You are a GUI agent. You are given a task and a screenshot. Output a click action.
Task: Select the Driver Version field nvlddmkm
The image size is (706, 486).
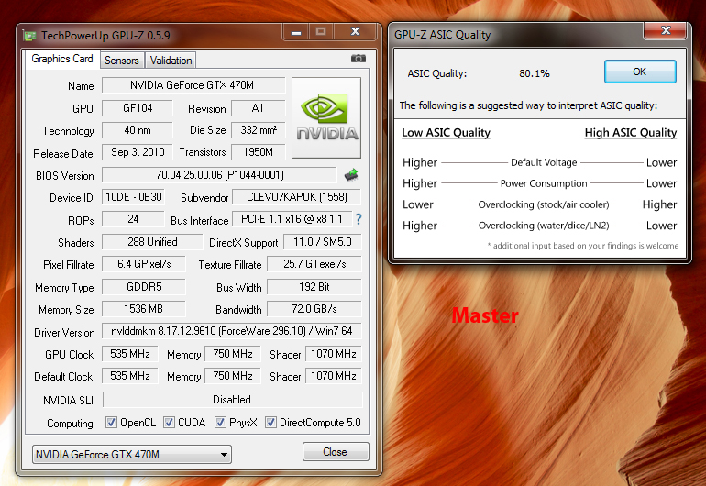click(231, 331)
